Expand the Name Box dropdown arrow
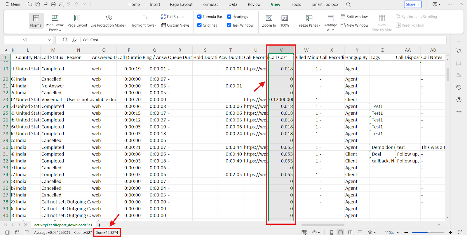 point(49,40)
